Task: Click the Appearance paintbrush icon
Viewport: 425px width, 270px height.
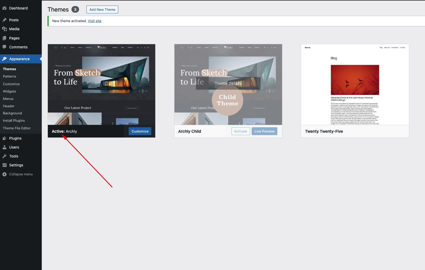Action: [x=4, y=59]
